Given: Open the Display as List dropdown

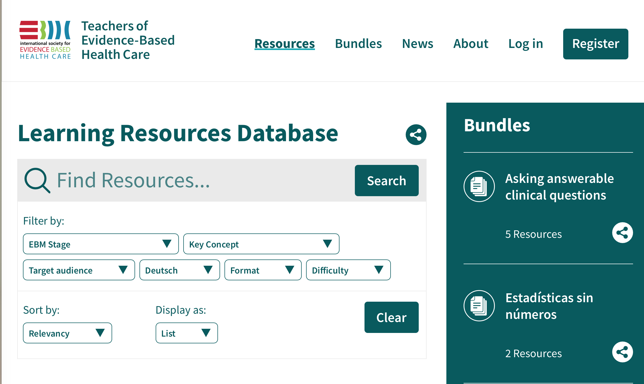Looking at the screenshot, I should pos(186,333).
